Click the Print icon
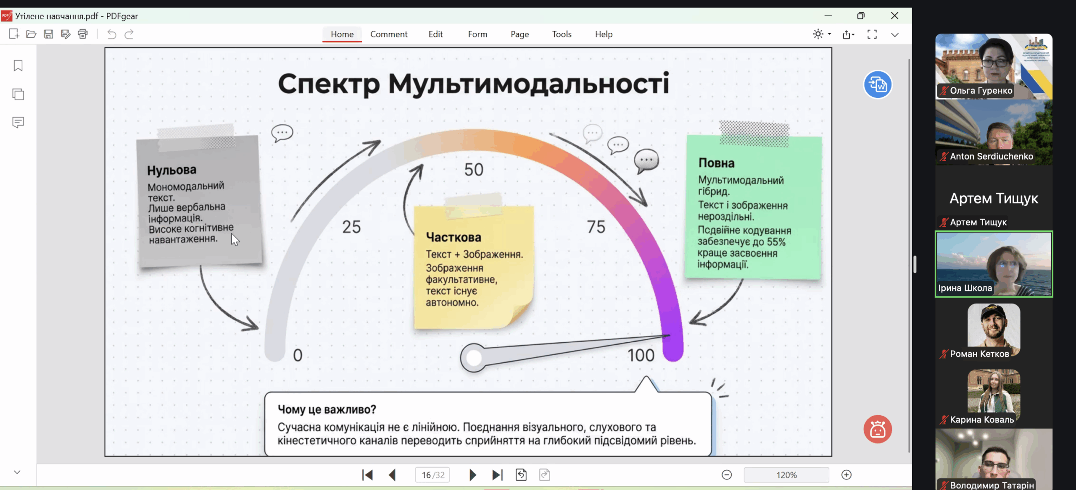The width and height of the screenshot is (1076, 490). pyautogui.click(x=83, y=34)
